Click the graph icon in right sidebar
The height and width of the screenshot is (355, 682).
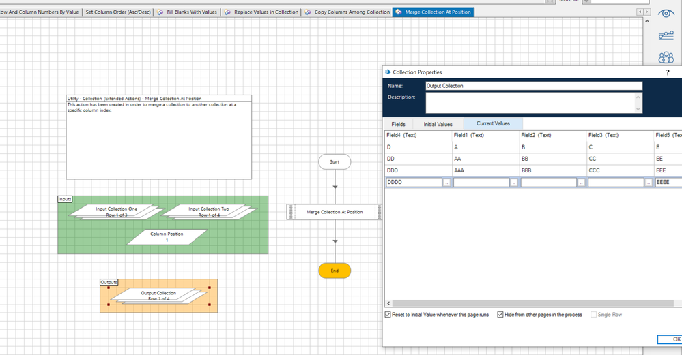pos(666,35)
